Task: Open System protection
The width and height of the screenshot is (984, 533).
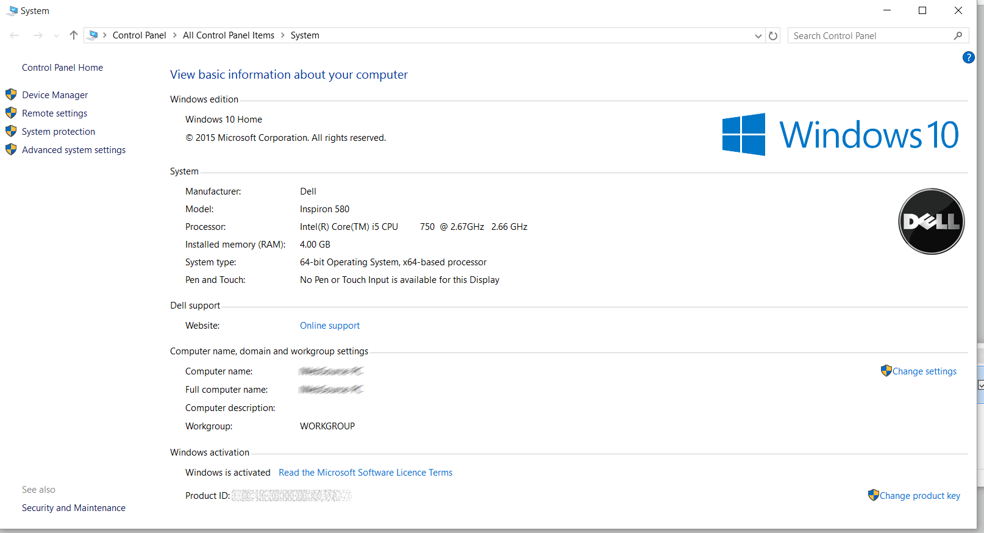Action: 59,132
